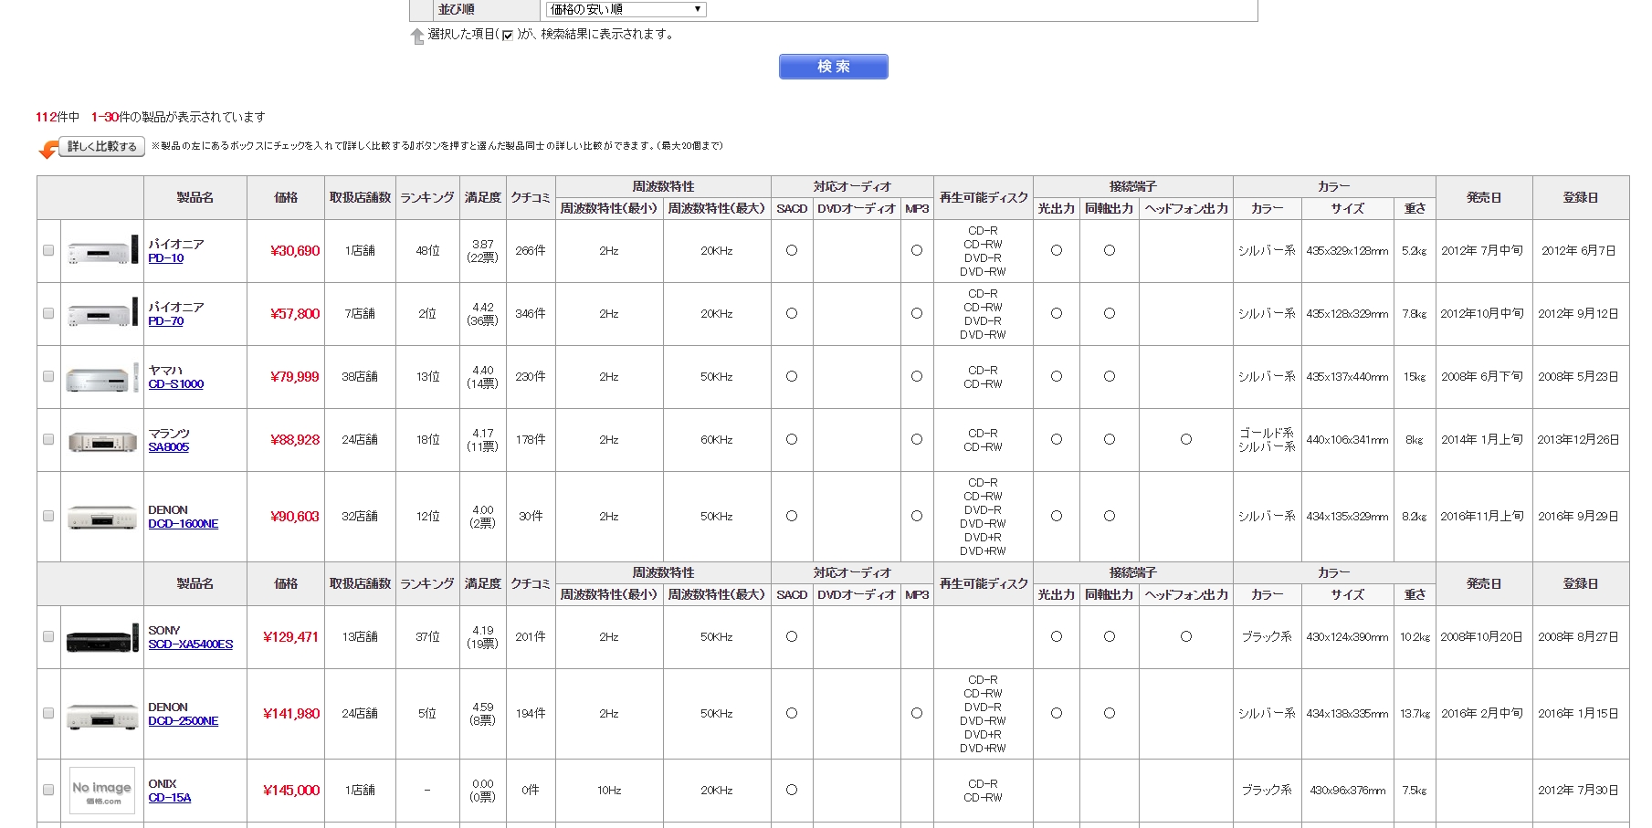This screenshot has width=1652, height=828.
Task: Click the SA8005 price ¥88,928
Action: tap(295, 440)
